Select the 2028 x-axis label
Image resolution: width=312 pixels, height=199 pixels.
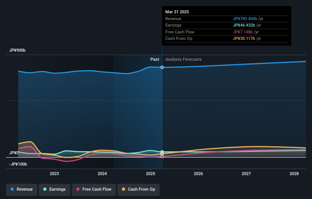(x=294, y=174)
